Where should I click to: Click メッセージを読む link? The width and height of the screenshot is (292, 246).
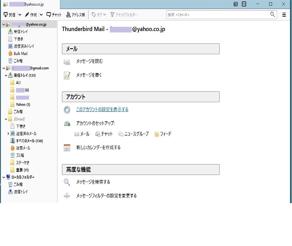point(89,61)
